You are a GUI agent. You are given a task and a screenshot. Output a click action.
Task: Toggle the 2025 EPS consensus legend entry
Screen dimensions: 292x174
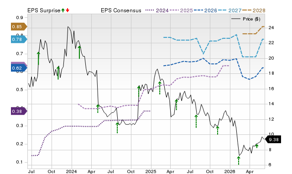[181, 10]
